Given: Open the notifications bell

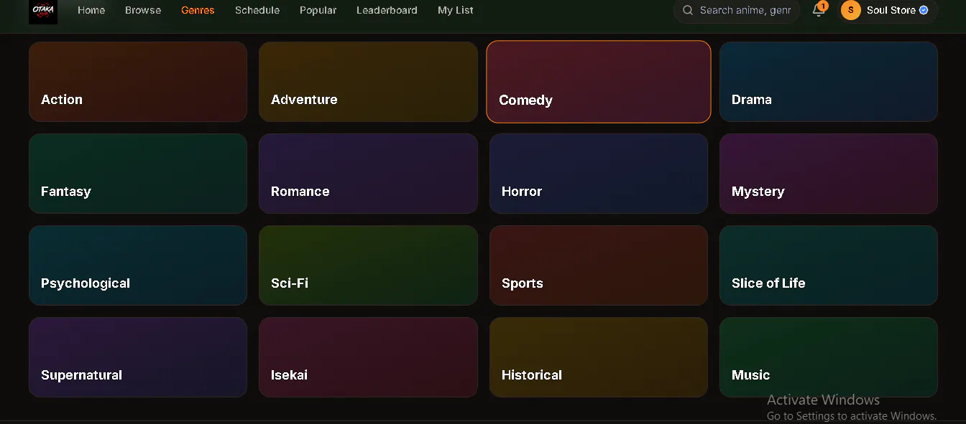Looking at the screenshot, I should tap(818, 10).
